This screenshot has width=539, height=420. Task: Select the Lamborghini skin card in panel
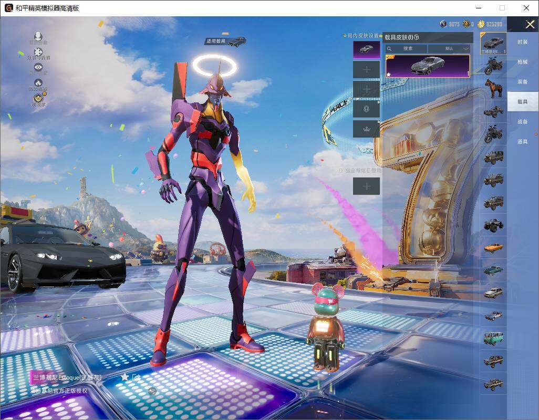click(428, 66)
